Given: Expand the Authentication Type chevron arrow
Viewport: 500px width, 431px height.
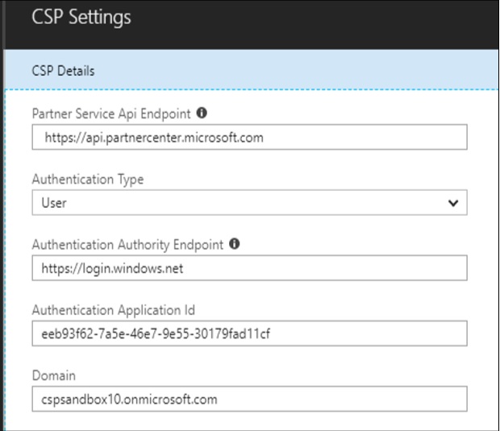Looking at the screenshot, I should 453,203.
